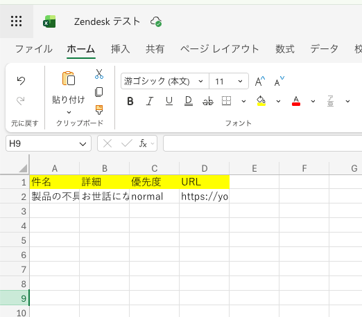
Task: Increase font size with A up icon
Action: pyautogui.click(x=260, y=81)
